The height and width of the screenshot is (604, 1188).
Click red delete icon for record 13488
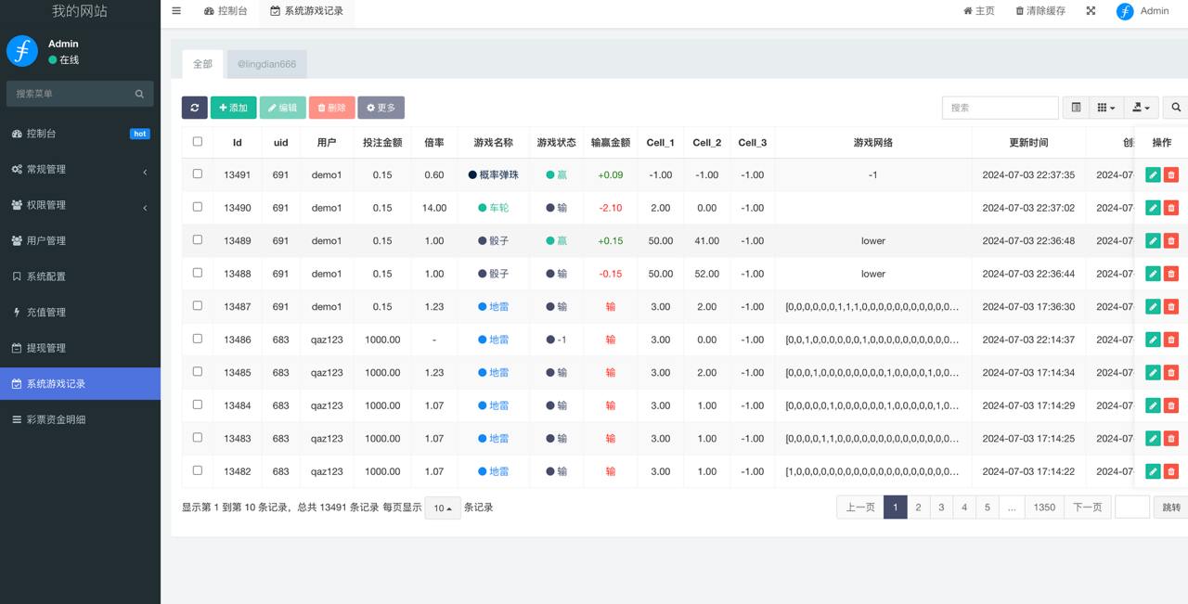[x=1171, y=274]
